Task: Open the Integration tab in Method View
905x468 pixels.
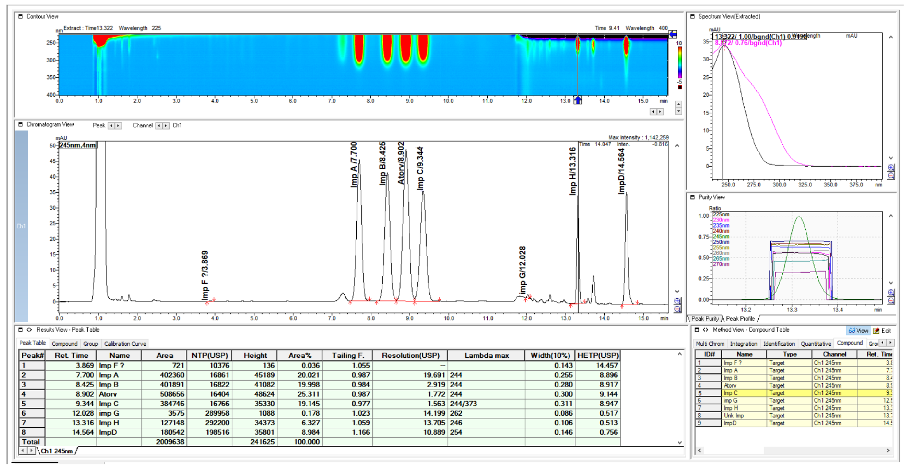Action: pyautogui.click(x=744, y=344)
